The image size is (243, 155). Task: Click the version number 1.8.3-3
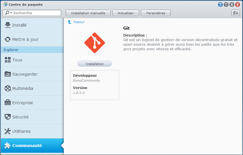tap(79, 93)
